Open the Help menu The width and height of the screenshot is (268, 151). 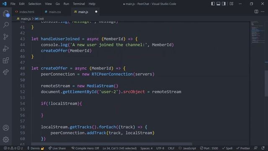coord(92,4)
